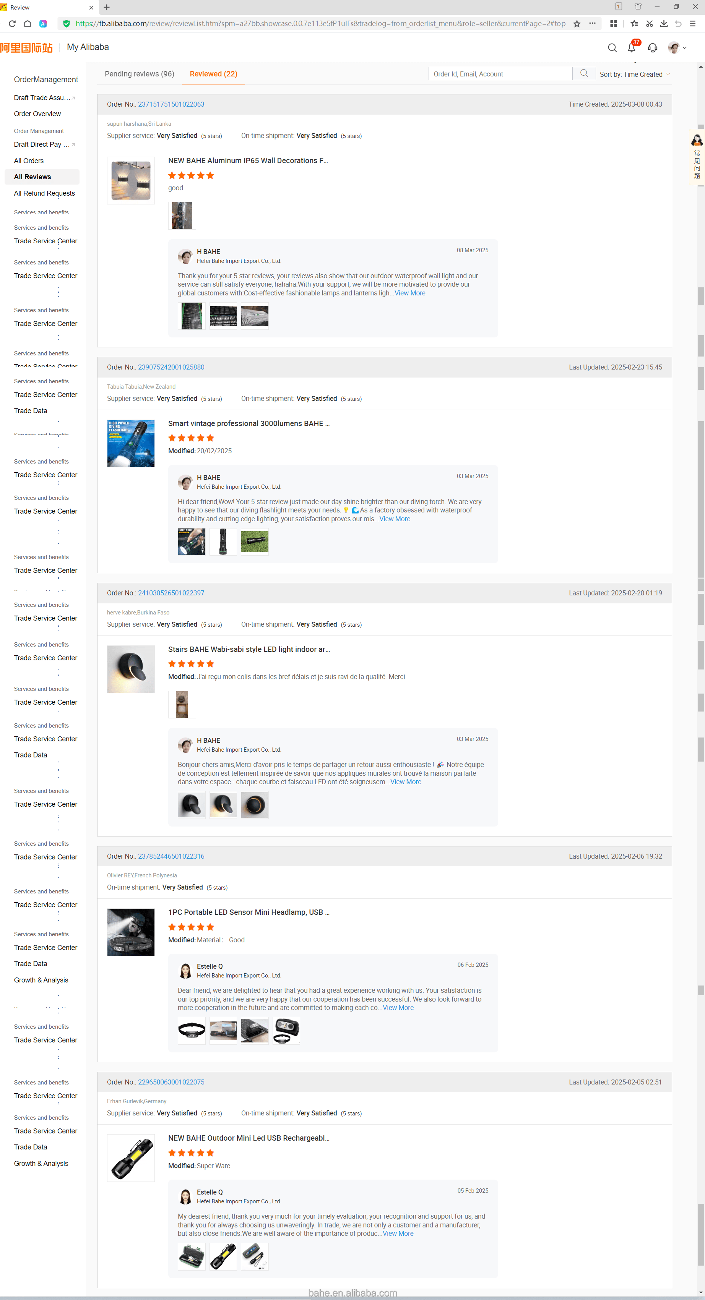Image resolution: width=705 pixels, height=1300 pixels.
Task: Open order number 237852446501022316
Action: click(x=171, y=856)
